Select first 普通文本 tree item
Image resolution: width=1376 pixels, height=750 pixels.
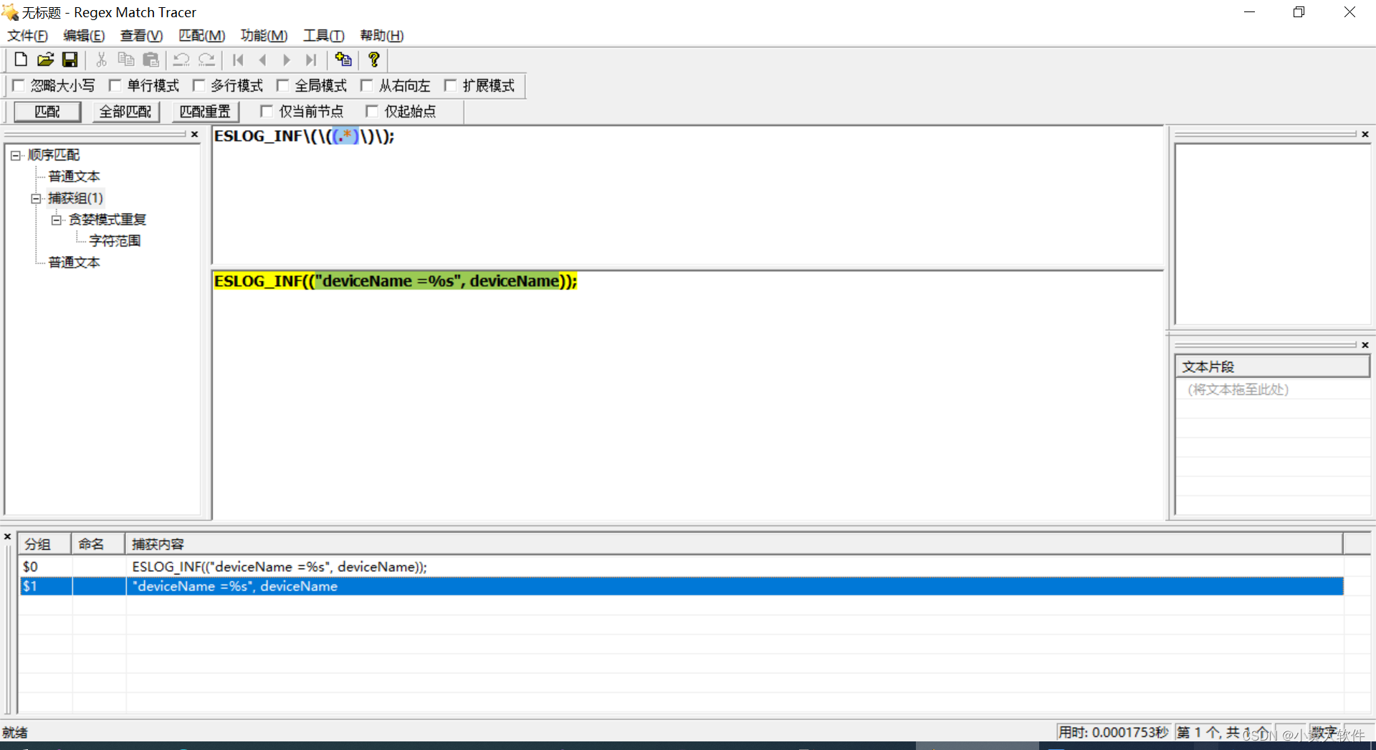pyautogui.click(x=74, y=176)
